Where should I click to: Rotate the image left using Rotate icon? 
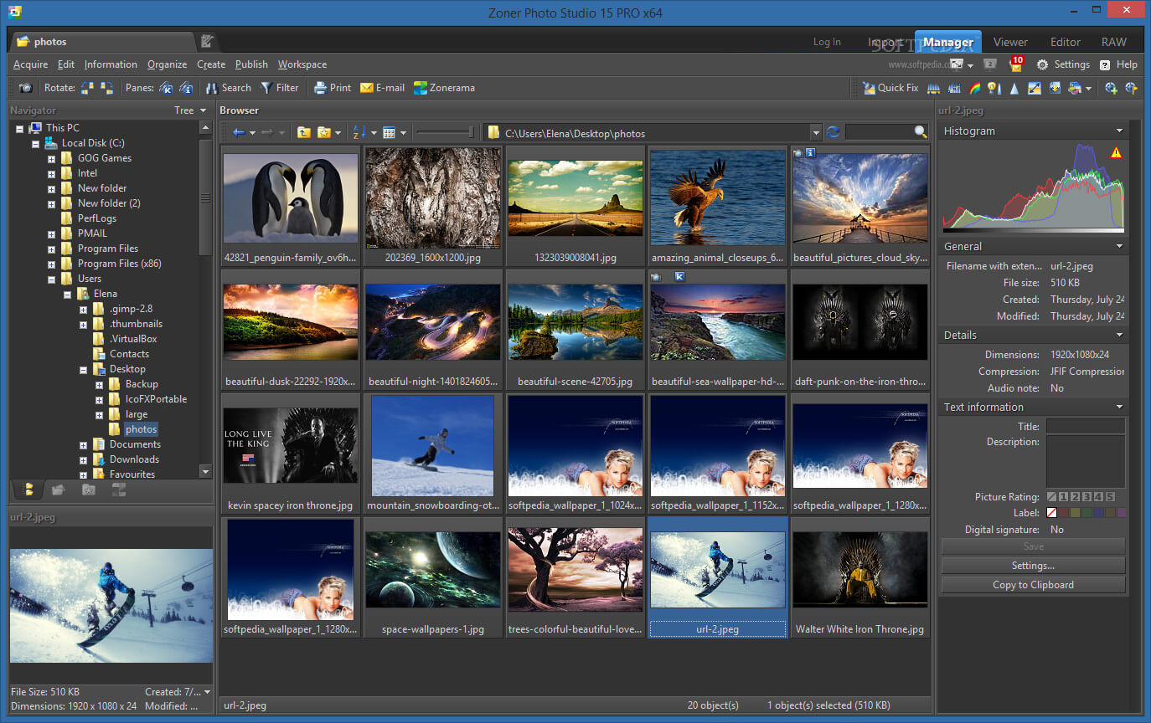click(x=87, y=88)
